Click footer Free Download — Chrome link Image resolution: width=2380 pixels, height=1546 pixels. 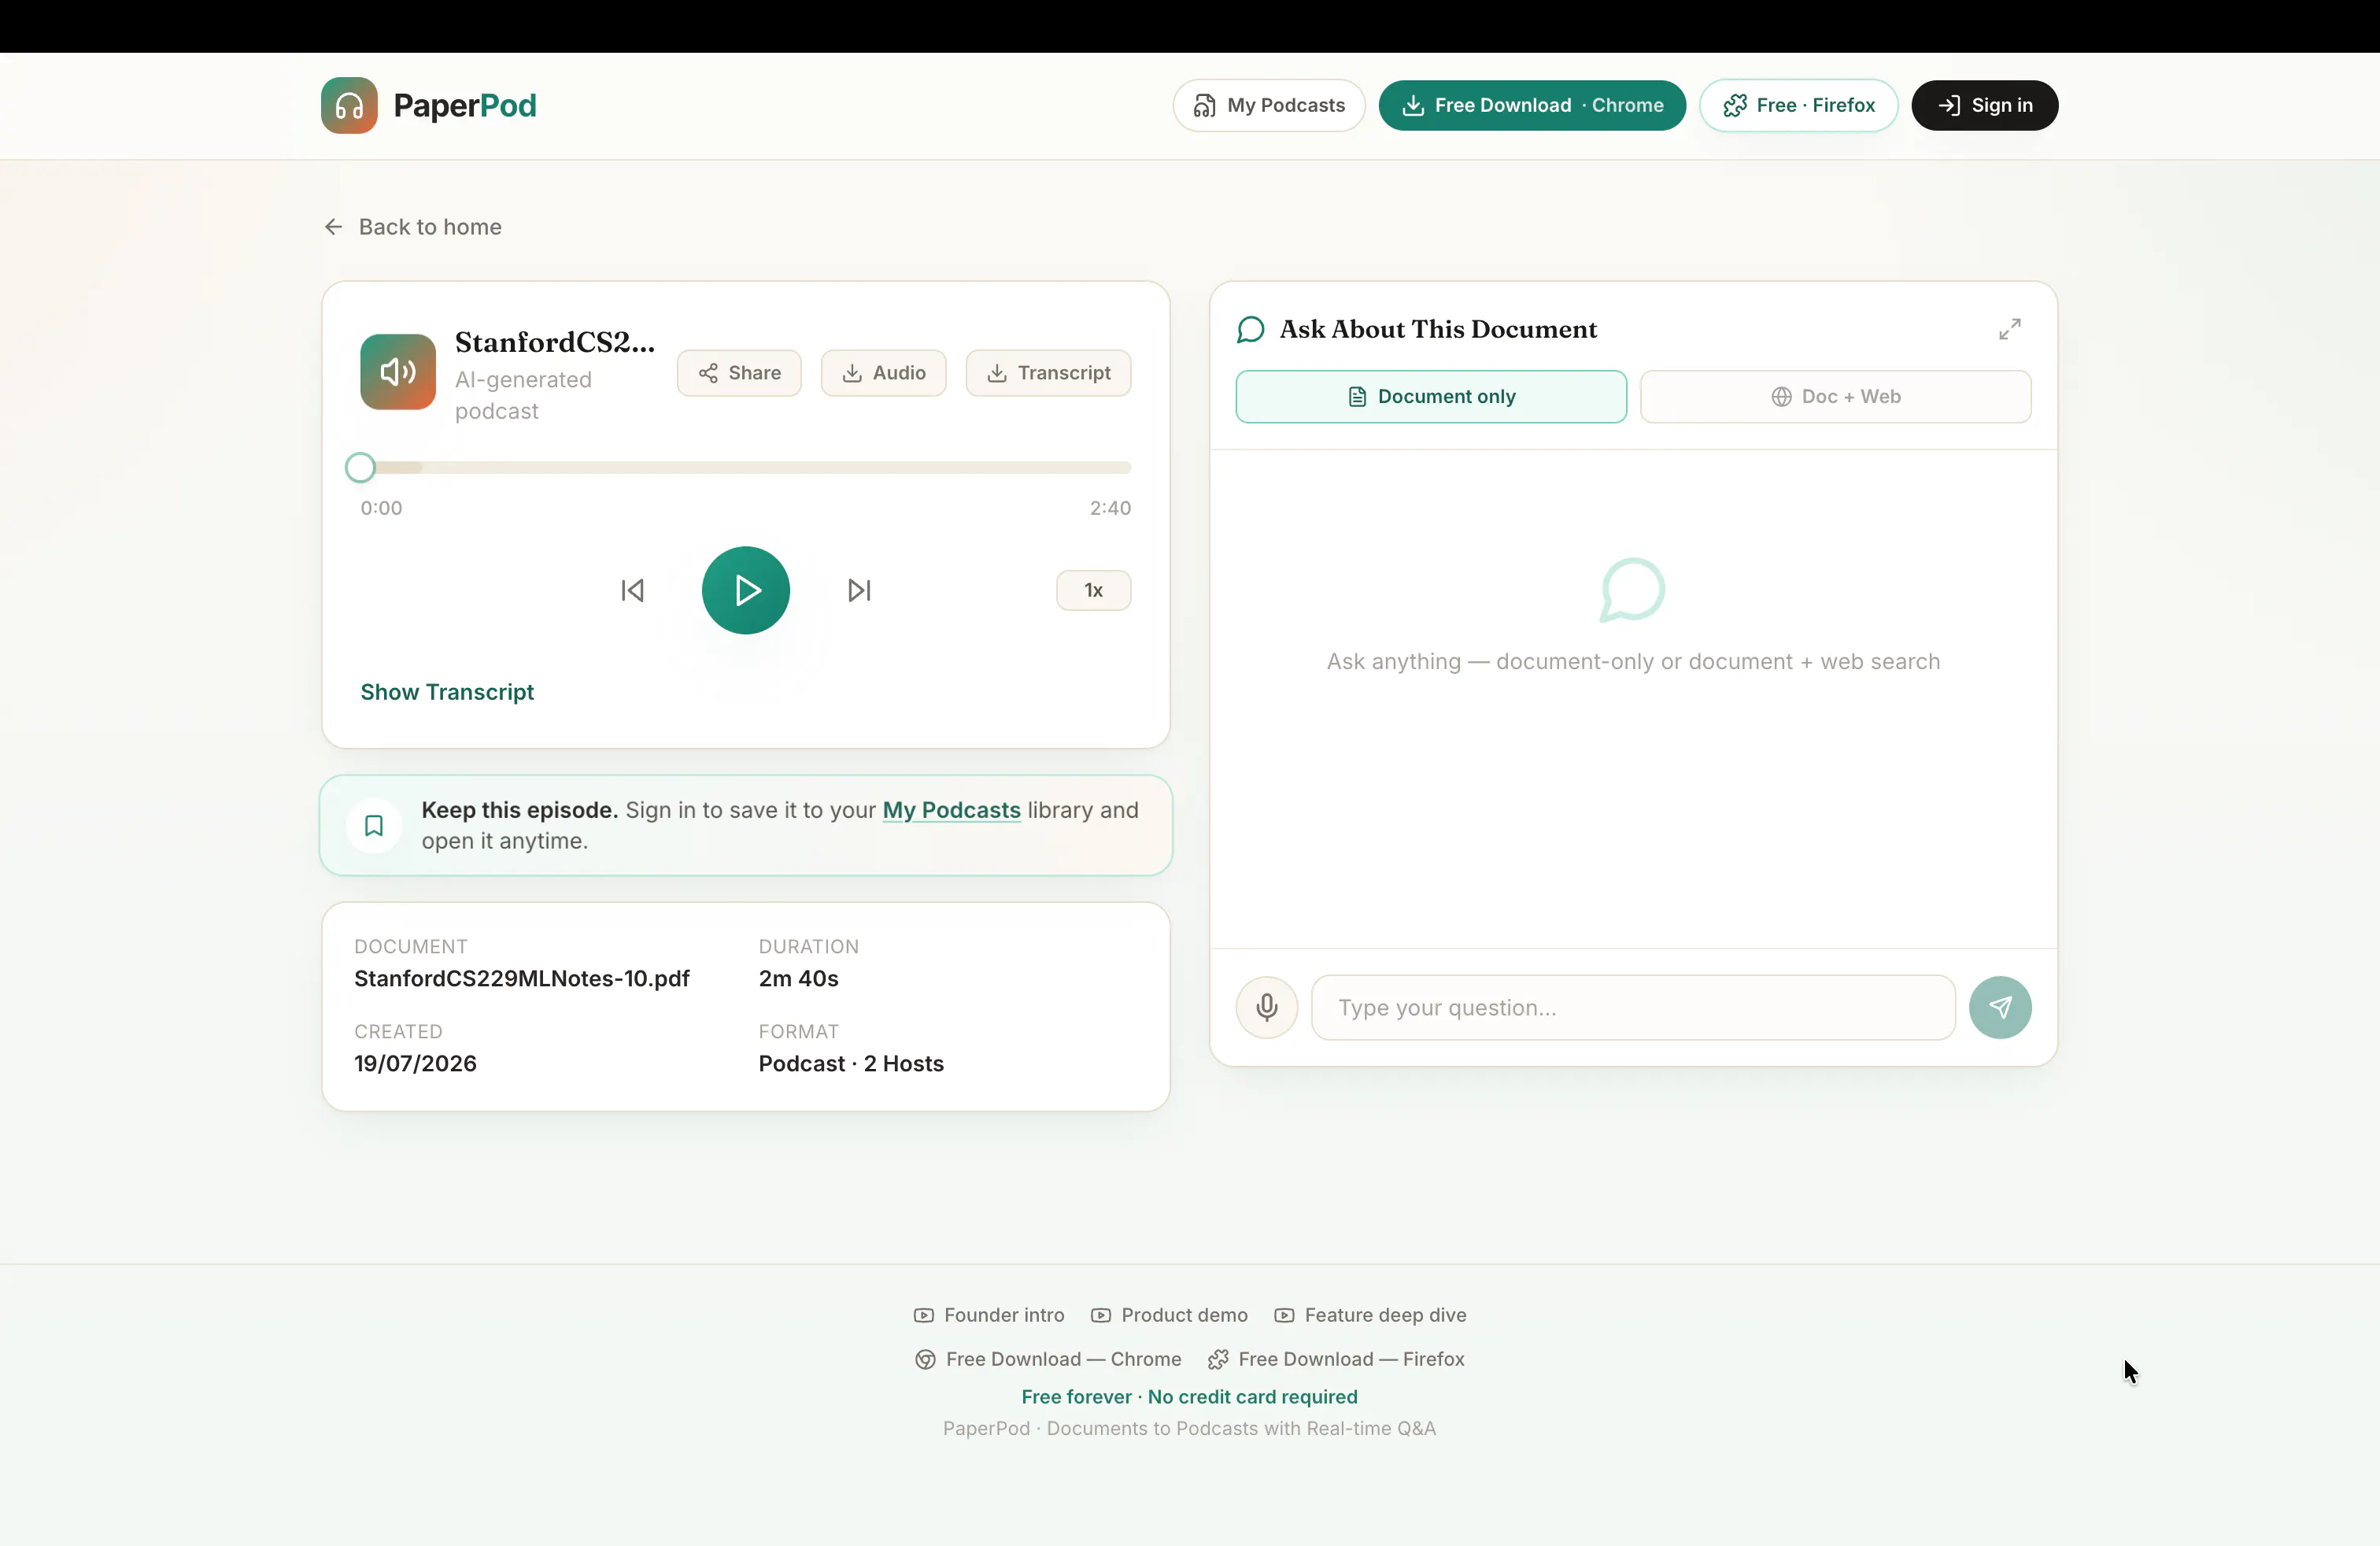pos(1048,1359)
